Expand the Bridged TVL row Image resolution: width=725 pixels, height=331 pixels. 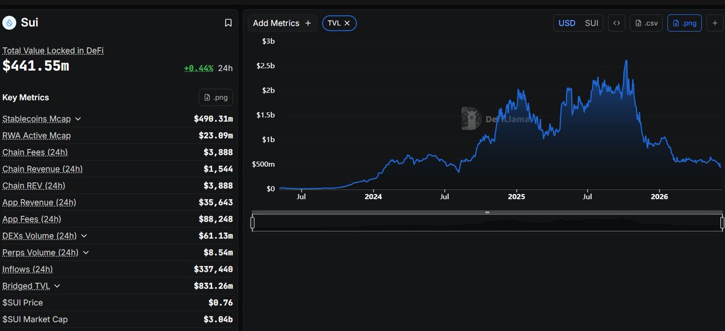57,286
